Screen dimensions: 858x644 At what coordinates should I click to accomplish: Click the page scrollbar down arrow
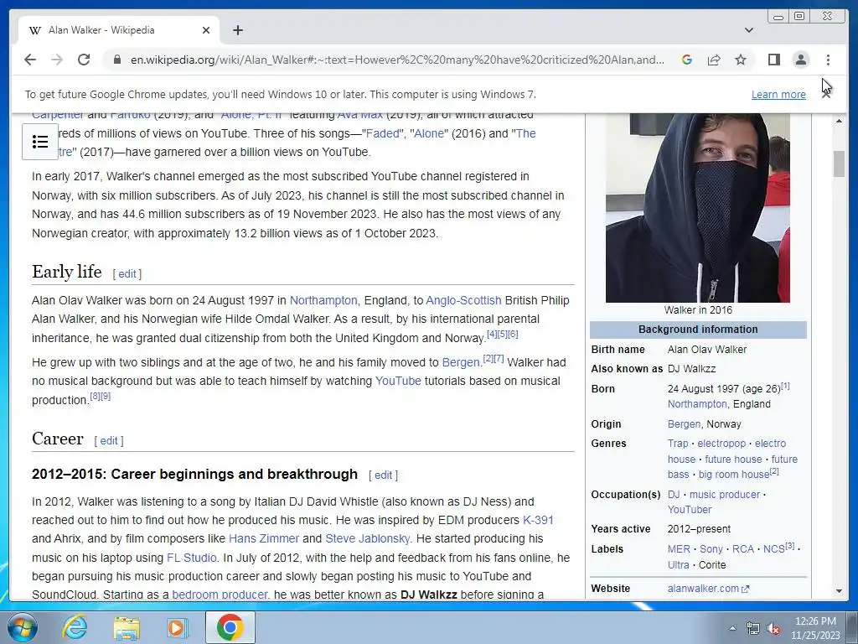point(839,591)
